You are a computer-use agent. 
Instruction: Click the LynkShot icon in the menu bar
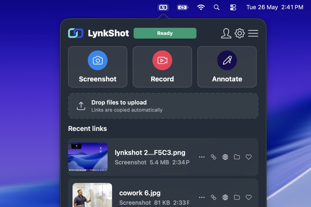[x=163, y=7]
